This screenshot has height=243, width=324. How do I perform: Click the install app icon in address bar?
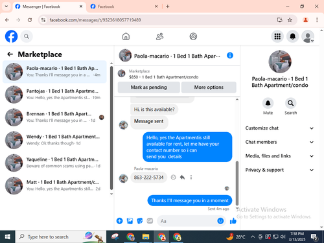pos(279,20)
